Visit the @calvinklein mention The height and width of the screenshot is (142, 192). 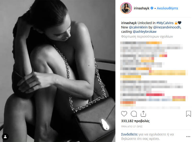click(x=138, y=27)
